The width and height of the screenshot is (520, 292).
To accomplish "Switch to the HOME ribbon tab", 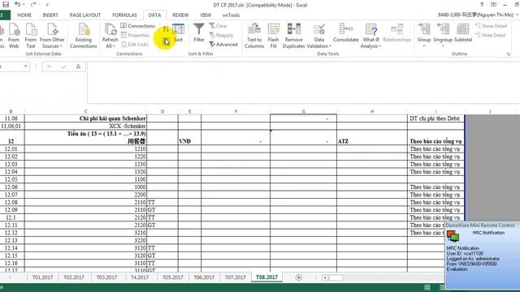I will click(24, 15).
